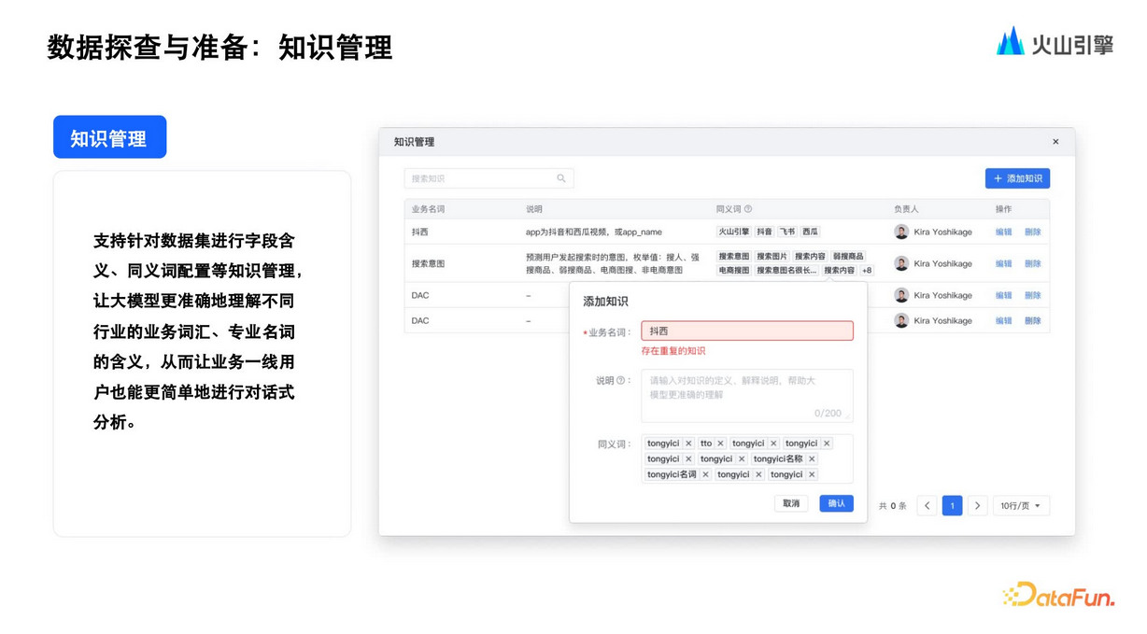Click the 业务名词 input containing 抖西

(747, 331)
